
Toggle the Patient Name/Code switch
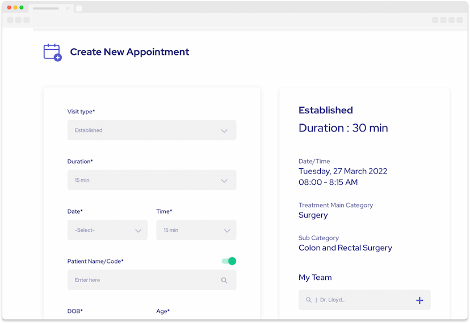click(229, 261)
